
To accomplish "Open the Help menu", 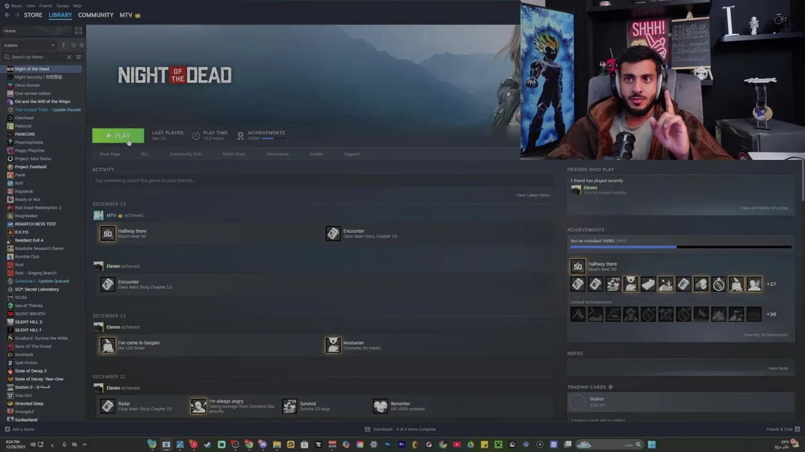I will pos(77,6).
